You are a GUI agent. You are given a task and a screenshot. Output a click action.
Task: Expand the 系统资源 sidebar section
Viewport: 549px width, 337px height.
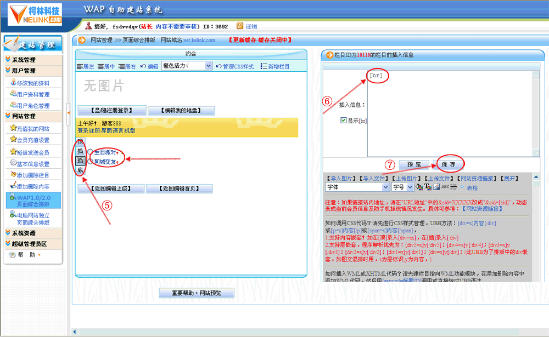[33, 233]
